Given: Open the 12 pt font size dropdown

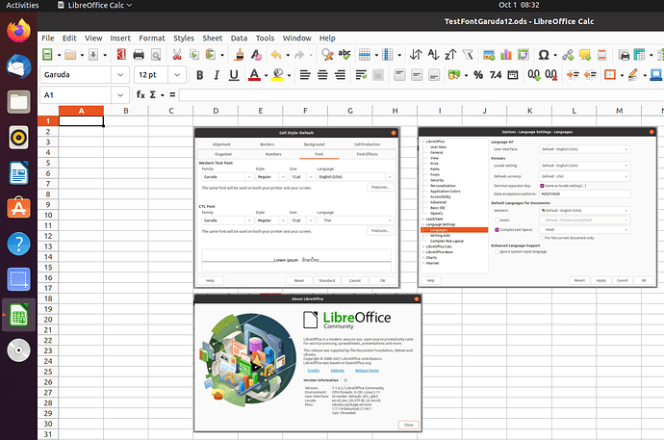Looking at the screenshot, I should coord(177,75).
